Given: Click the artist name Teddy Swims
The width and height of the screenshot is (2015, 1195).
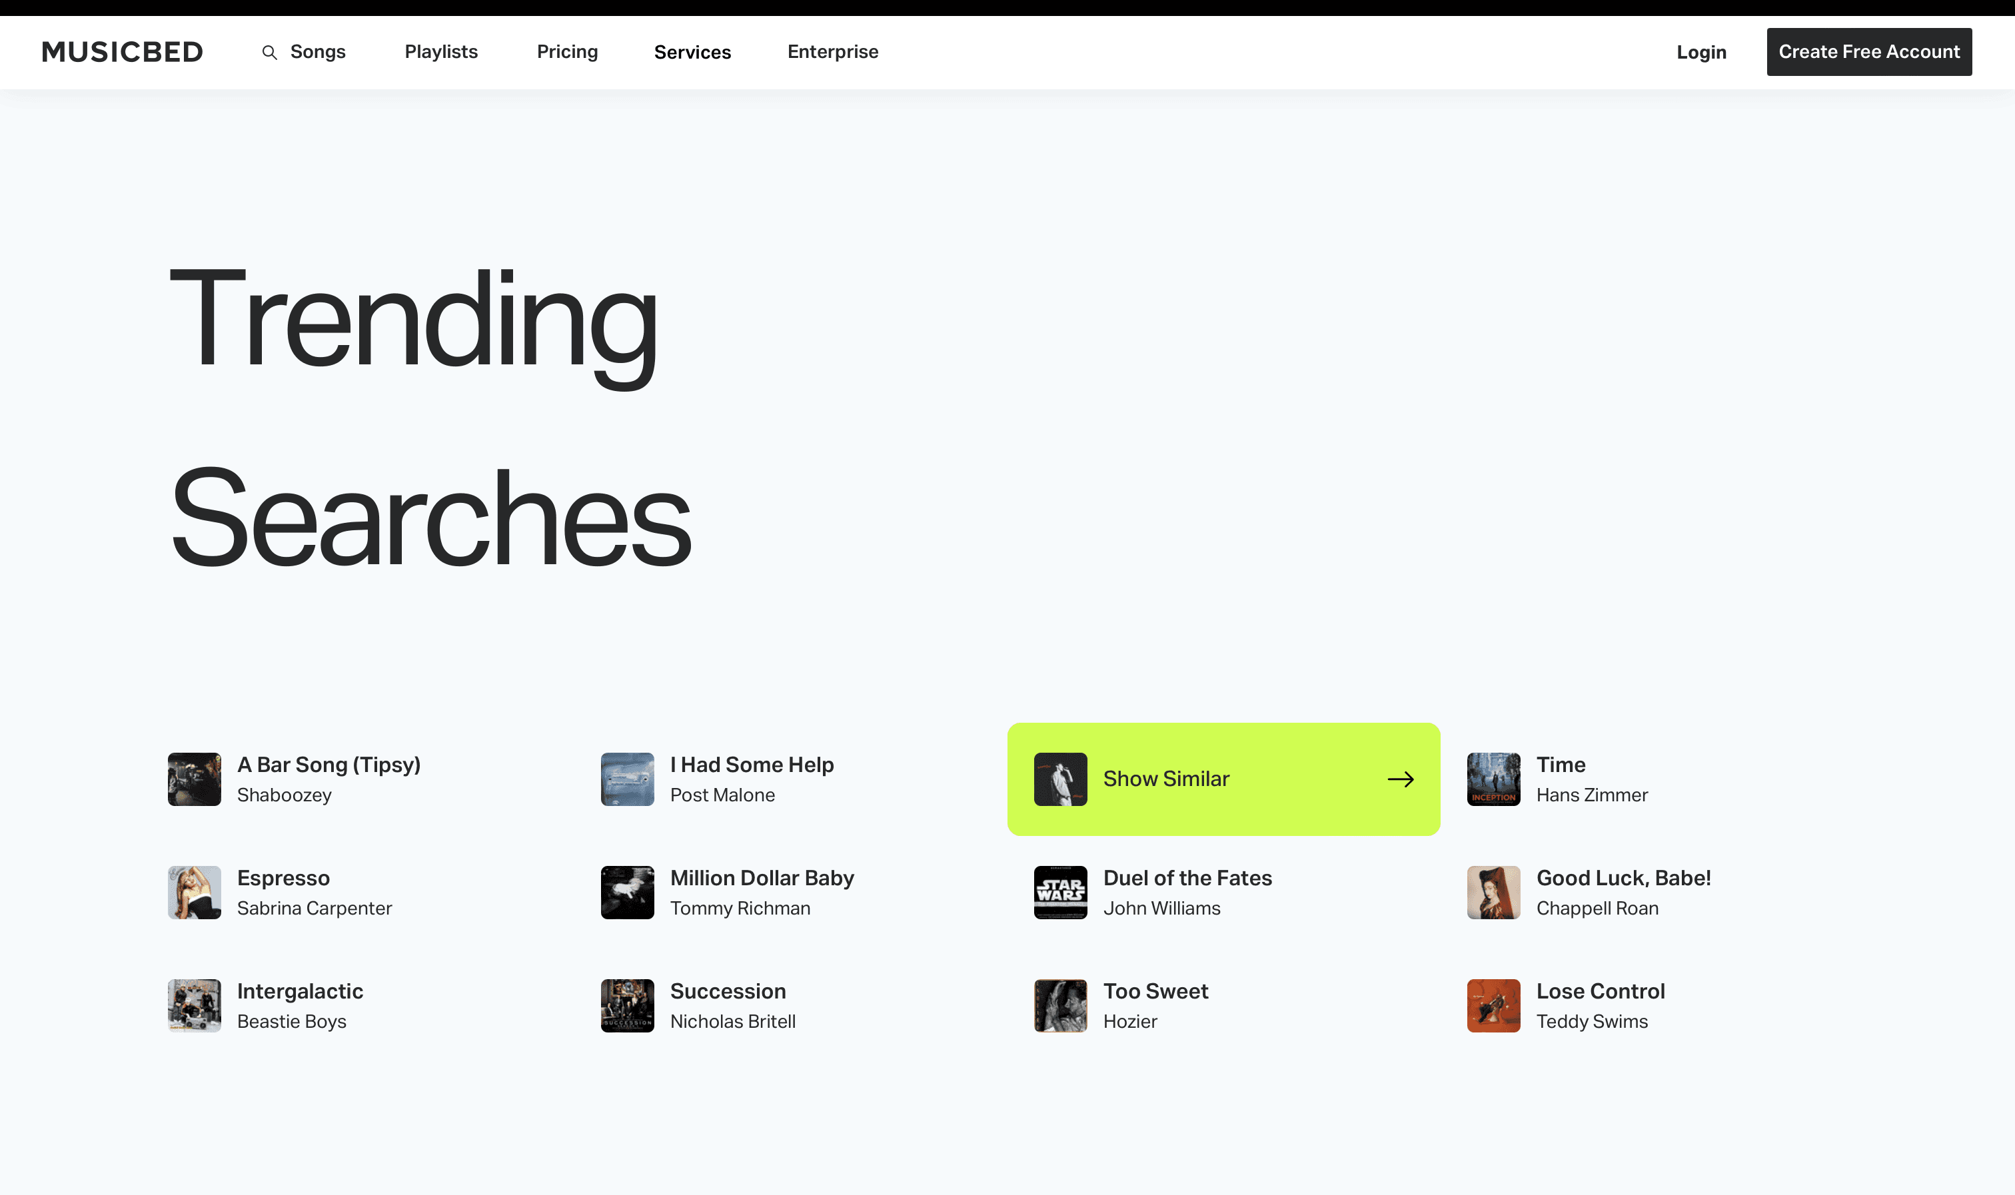Looking at the screenshot, I should pos(1592,1021).
